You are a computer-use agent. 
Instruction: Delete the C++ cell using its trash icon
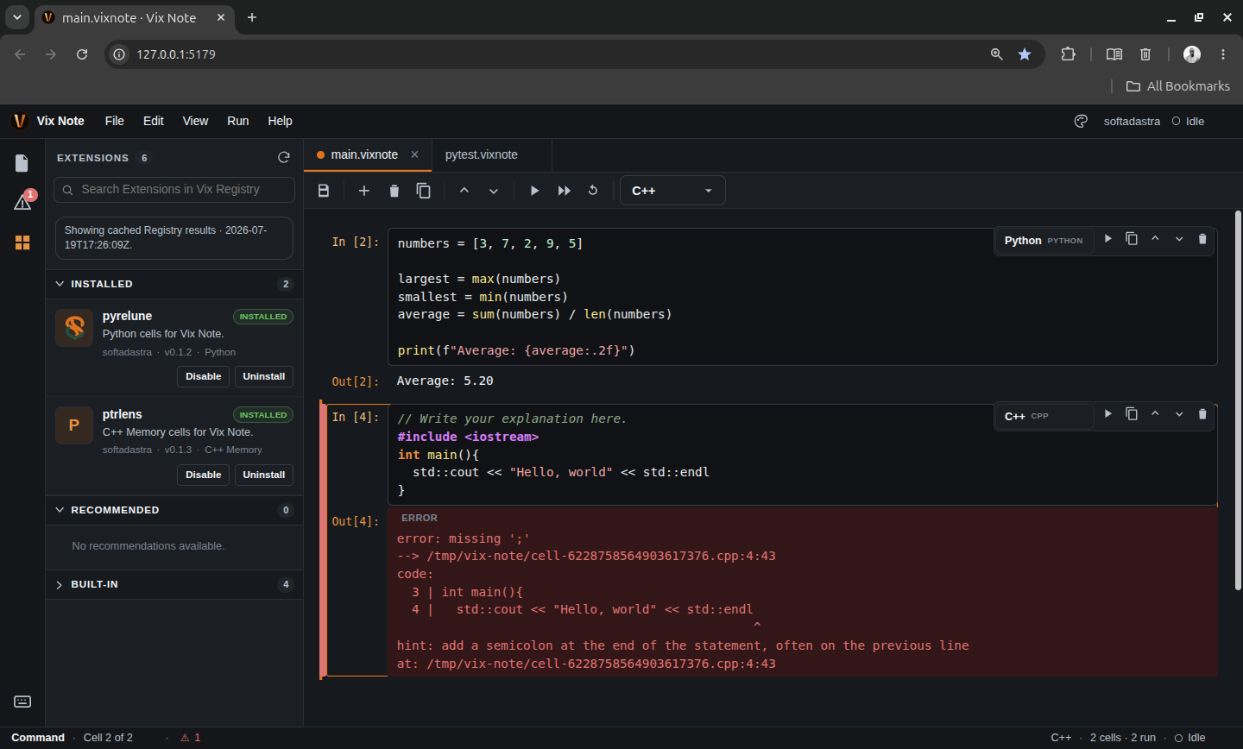[1202, 414]
